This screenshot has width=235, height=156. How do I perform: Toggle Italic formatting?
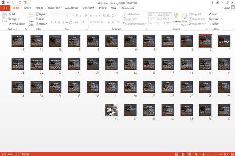(x=55, y=22)
